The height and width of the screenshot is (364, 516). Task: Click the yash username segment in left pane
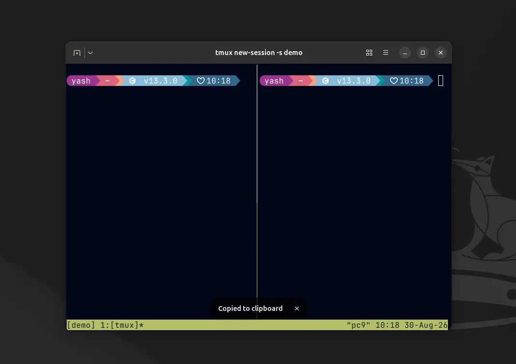(81, 81)
